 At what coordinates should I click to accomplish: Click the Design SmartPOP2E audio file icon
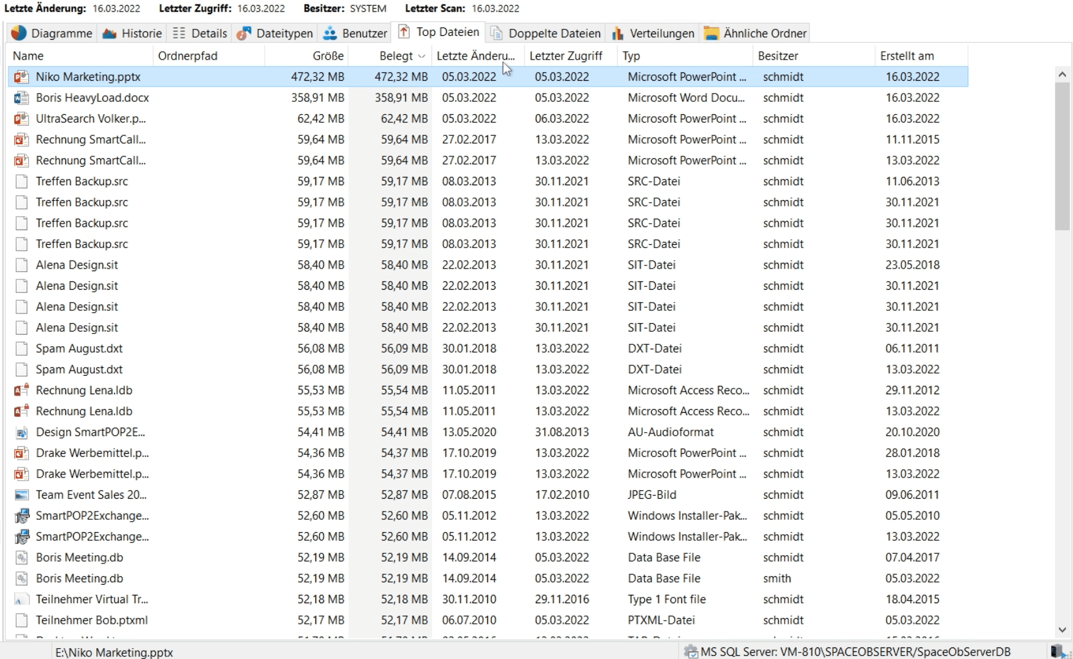coord(21,432)
